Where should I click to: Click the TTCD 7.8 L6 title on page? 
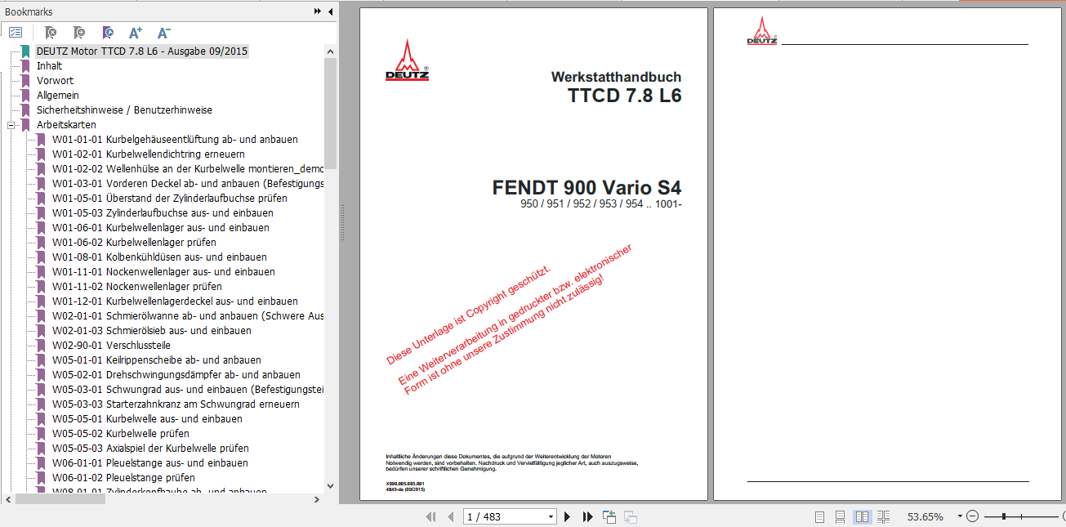(625, 96)
